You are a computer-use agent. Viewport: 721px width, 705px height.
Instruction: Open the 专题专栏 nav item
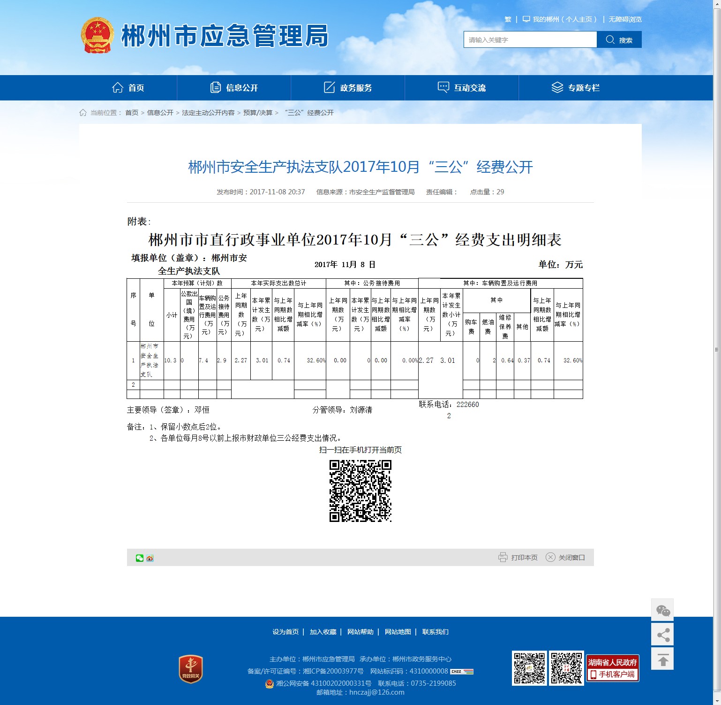click(x=576, y=88)
